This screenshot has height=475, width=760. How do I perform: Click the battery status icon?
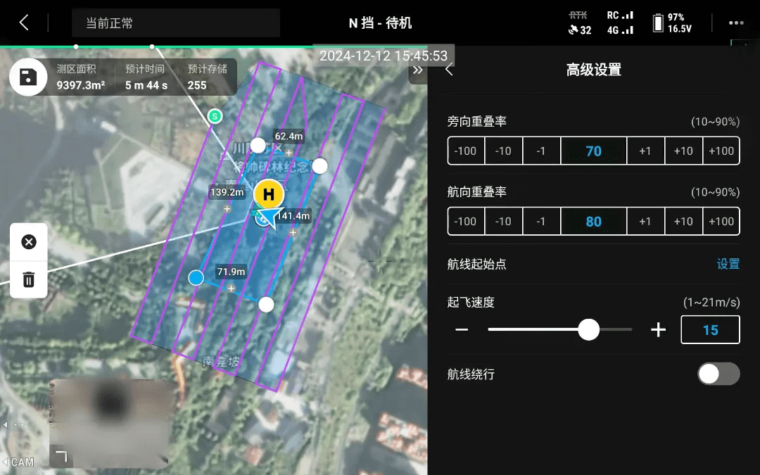(658, 23)
